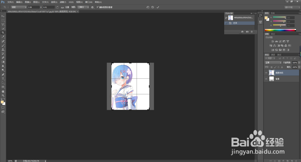Select the Polygonal Lasso tool
The image size is (301, 162).
tap(3, 25)
